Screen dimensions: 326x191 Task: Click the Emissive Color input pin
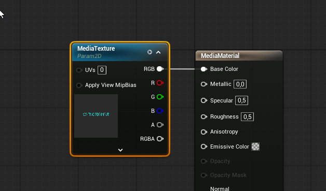[204, 146]
